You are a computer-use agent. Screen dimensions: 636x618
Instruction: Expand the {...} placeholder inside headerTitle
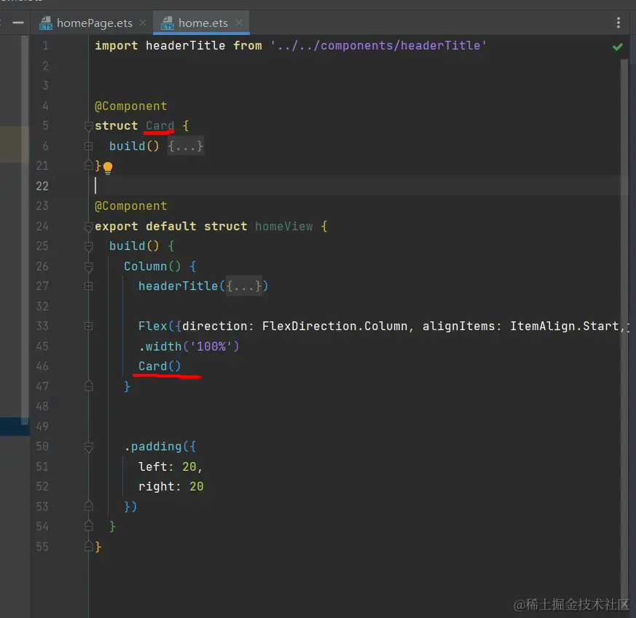click(x=243, y=286)
